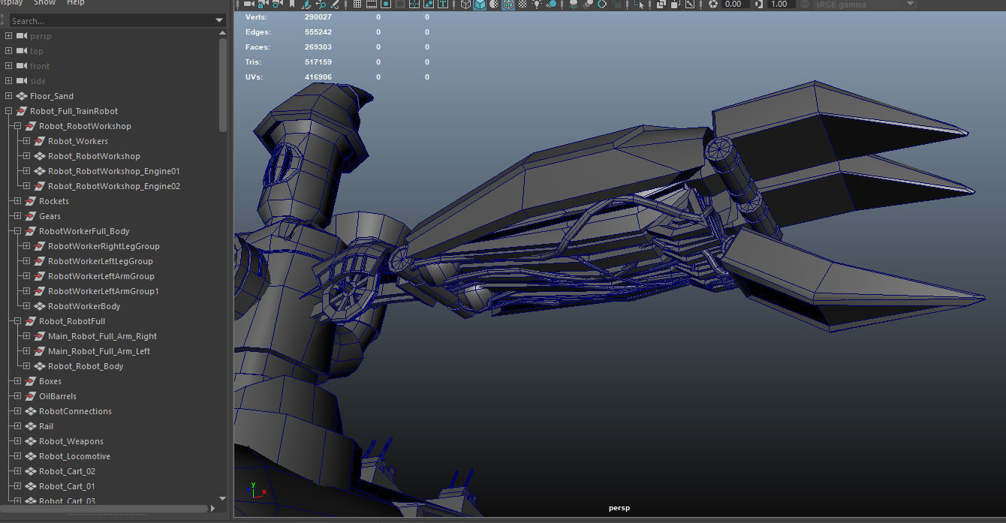Select Robot_Workers in the Outliner
The height and width of the screenshot is (523, 1006).
pyautogui.click(x=78, y=141)
